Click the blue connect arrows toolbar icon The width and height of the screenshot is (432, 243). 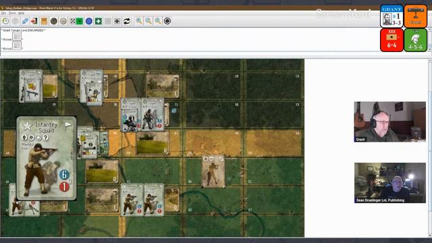(x=25, y=21)
